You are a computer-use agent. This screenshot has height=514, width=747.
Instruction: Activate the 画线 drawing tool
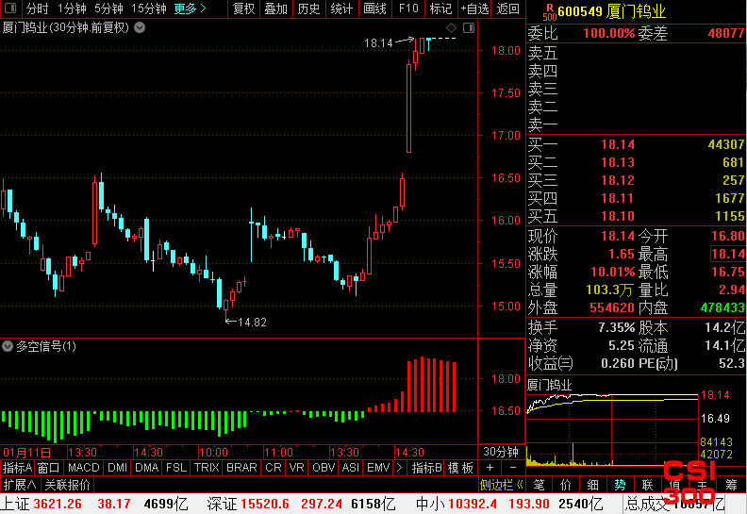click(x=375, y=8)
